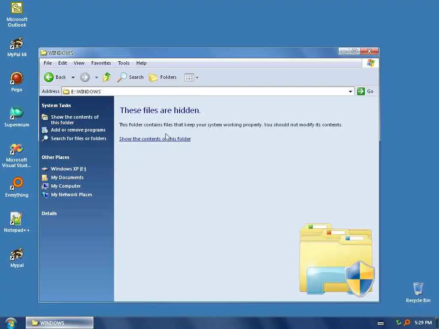Image resolution: width=439 pixels, height=329 pixels.
Task: Minimize the WINDOWS explorer window
Action: pyautogui.click(x=344, y=51)
